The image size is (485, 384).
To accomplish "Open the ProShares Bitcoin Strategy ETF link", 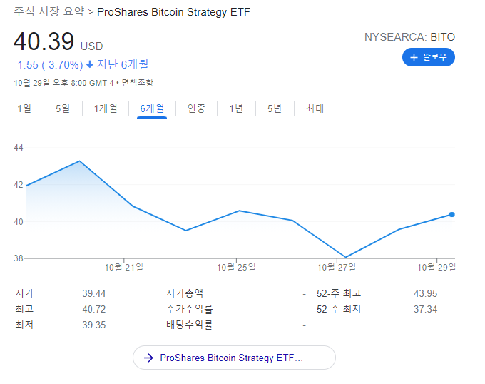I will pos(234,358).
